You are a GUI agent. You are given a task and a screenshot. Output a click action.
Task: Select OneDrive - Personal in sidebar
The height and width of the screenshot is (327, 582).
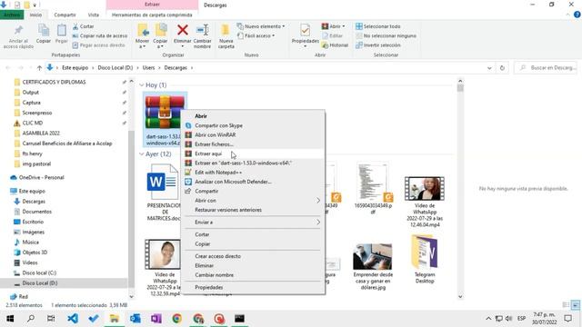(41, 178)
